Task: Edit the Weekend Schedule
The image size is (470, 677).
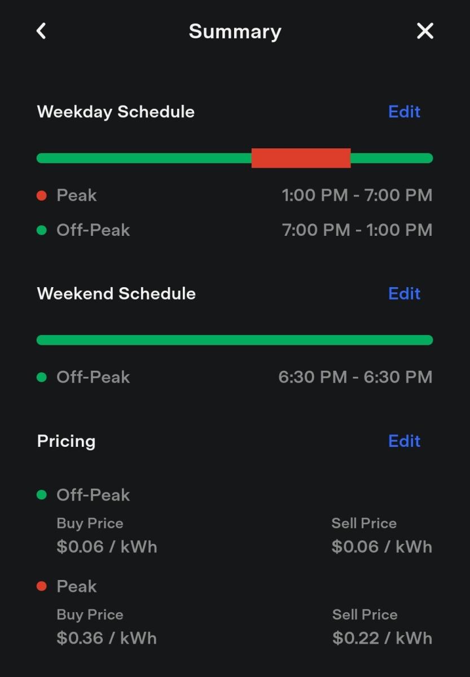Action: (404, 293)
